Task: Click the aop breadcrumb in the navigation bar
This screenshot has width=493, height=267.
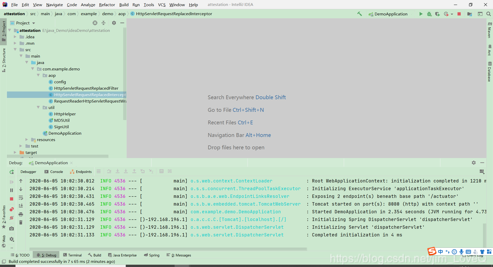Action: point(122,14)
